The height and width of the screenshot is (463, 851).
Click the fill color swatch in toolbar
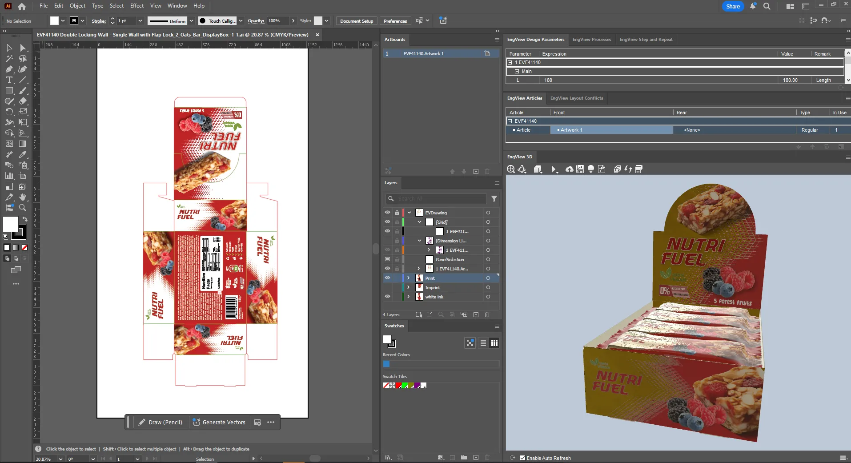[11, 224]
